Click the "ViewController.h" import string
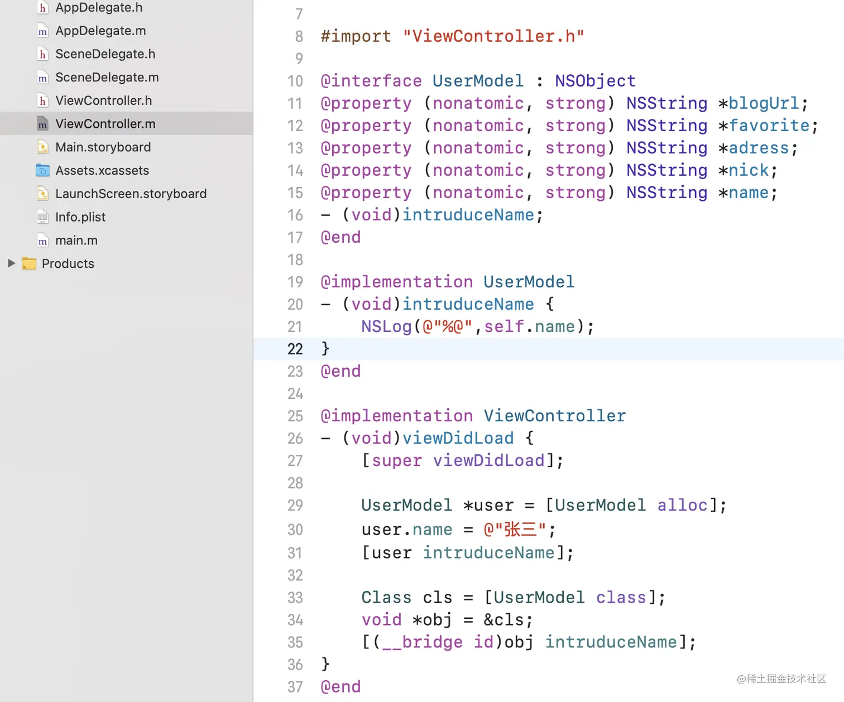The image size is (844, 702). [x=493, y=36]
